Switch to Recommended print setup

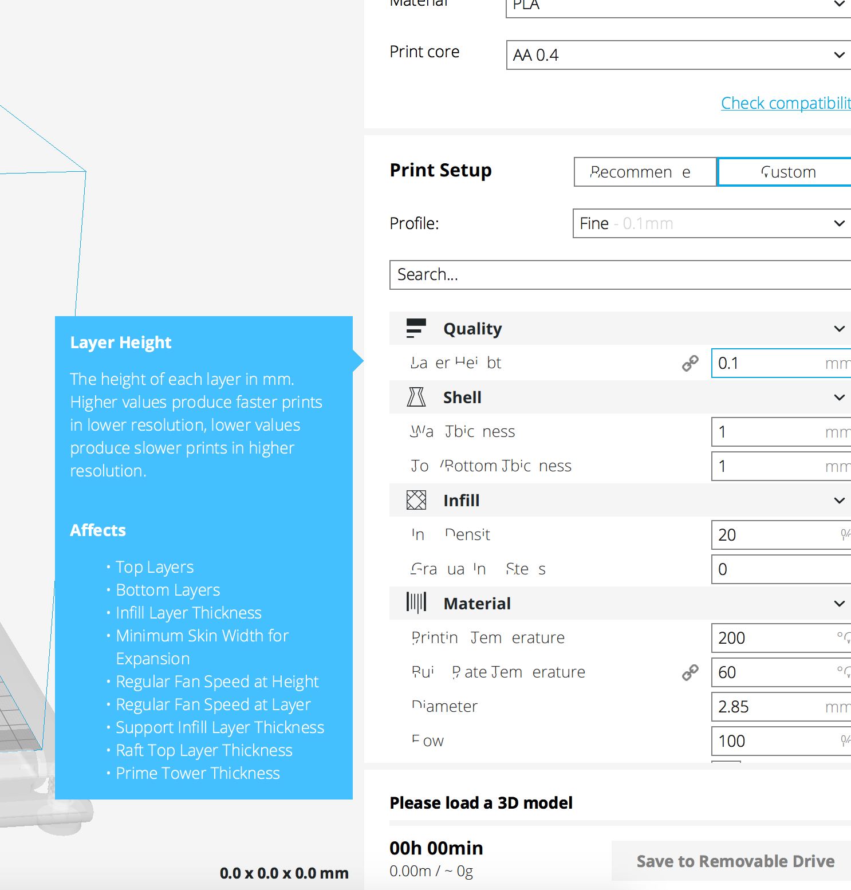click(x=645, y=172)
